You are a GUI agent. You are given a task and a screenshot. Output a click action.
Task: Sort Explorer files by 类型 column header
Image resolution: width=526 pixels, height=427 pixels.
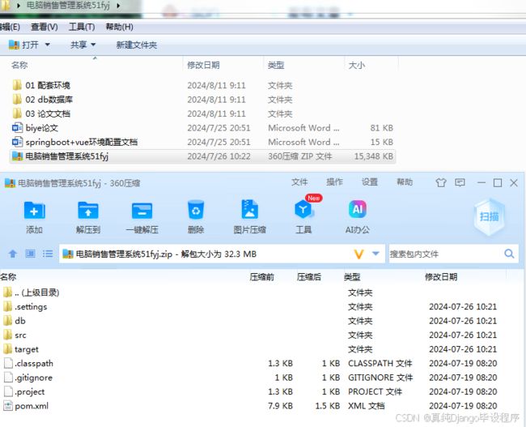click(x=276, y=65)
